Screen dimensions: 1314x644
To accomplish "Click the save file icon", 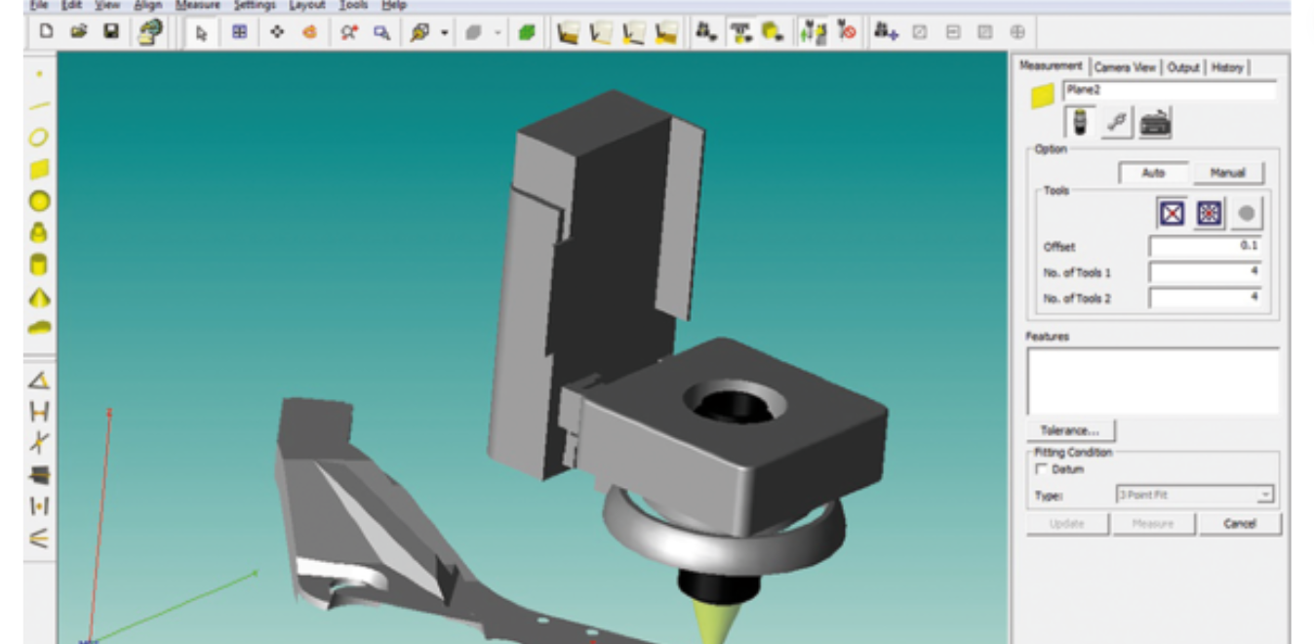I will coord(111,32).
